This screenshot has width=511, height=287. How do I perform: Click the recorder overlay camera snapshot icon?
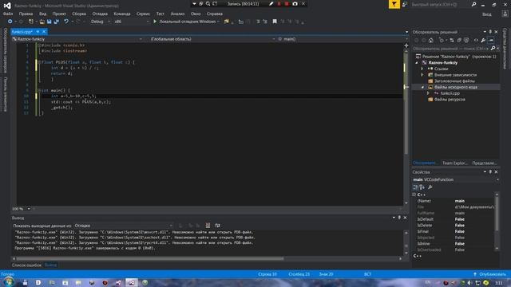(295, 3)
